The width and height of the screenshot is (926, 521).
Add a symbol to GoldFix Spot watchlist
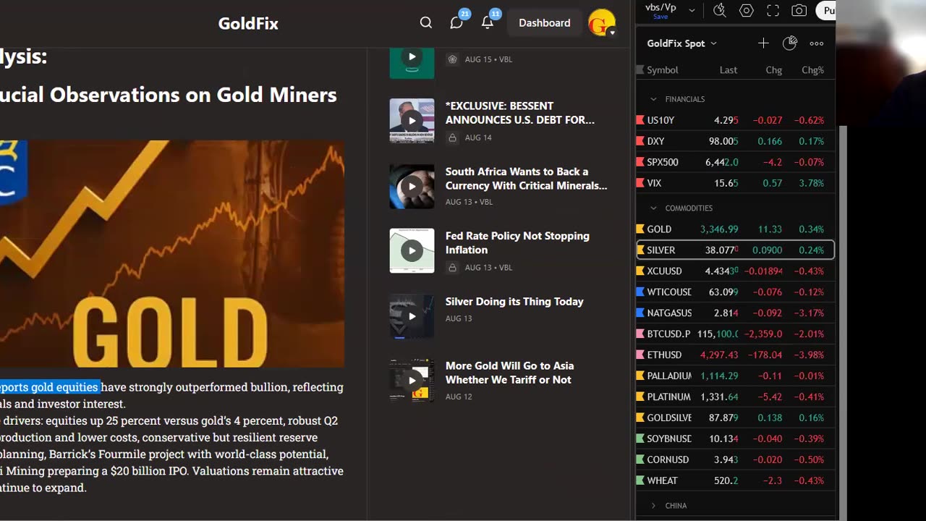[763, 43]
